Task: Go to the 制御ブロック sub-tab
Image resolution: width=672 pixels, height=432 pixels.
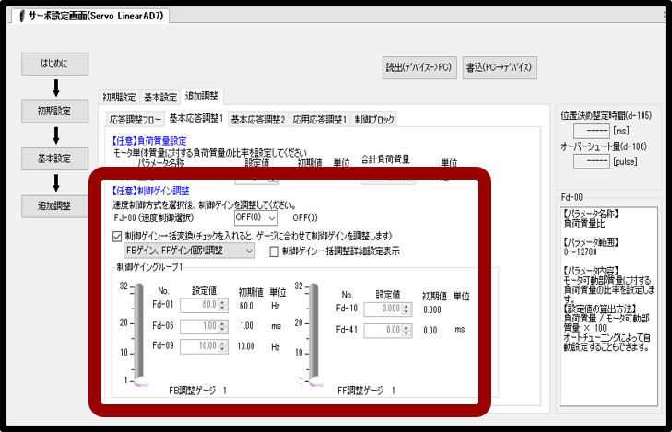Action: [375, 119]
